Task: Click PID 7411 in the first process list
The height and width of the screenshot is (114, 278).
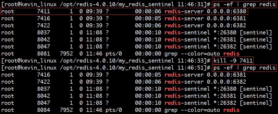Action: tap(44, 12)
